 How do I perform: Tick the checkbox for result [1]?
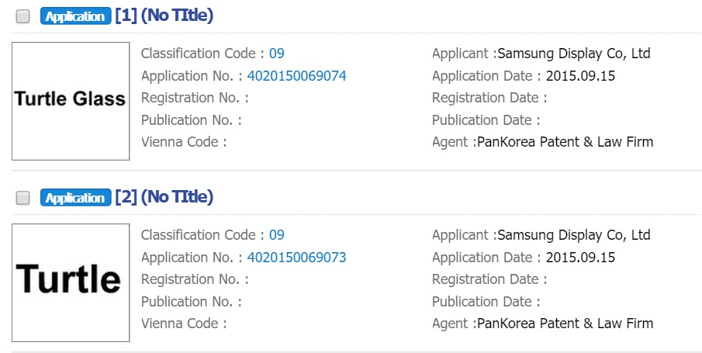click(x=23, y=16)
